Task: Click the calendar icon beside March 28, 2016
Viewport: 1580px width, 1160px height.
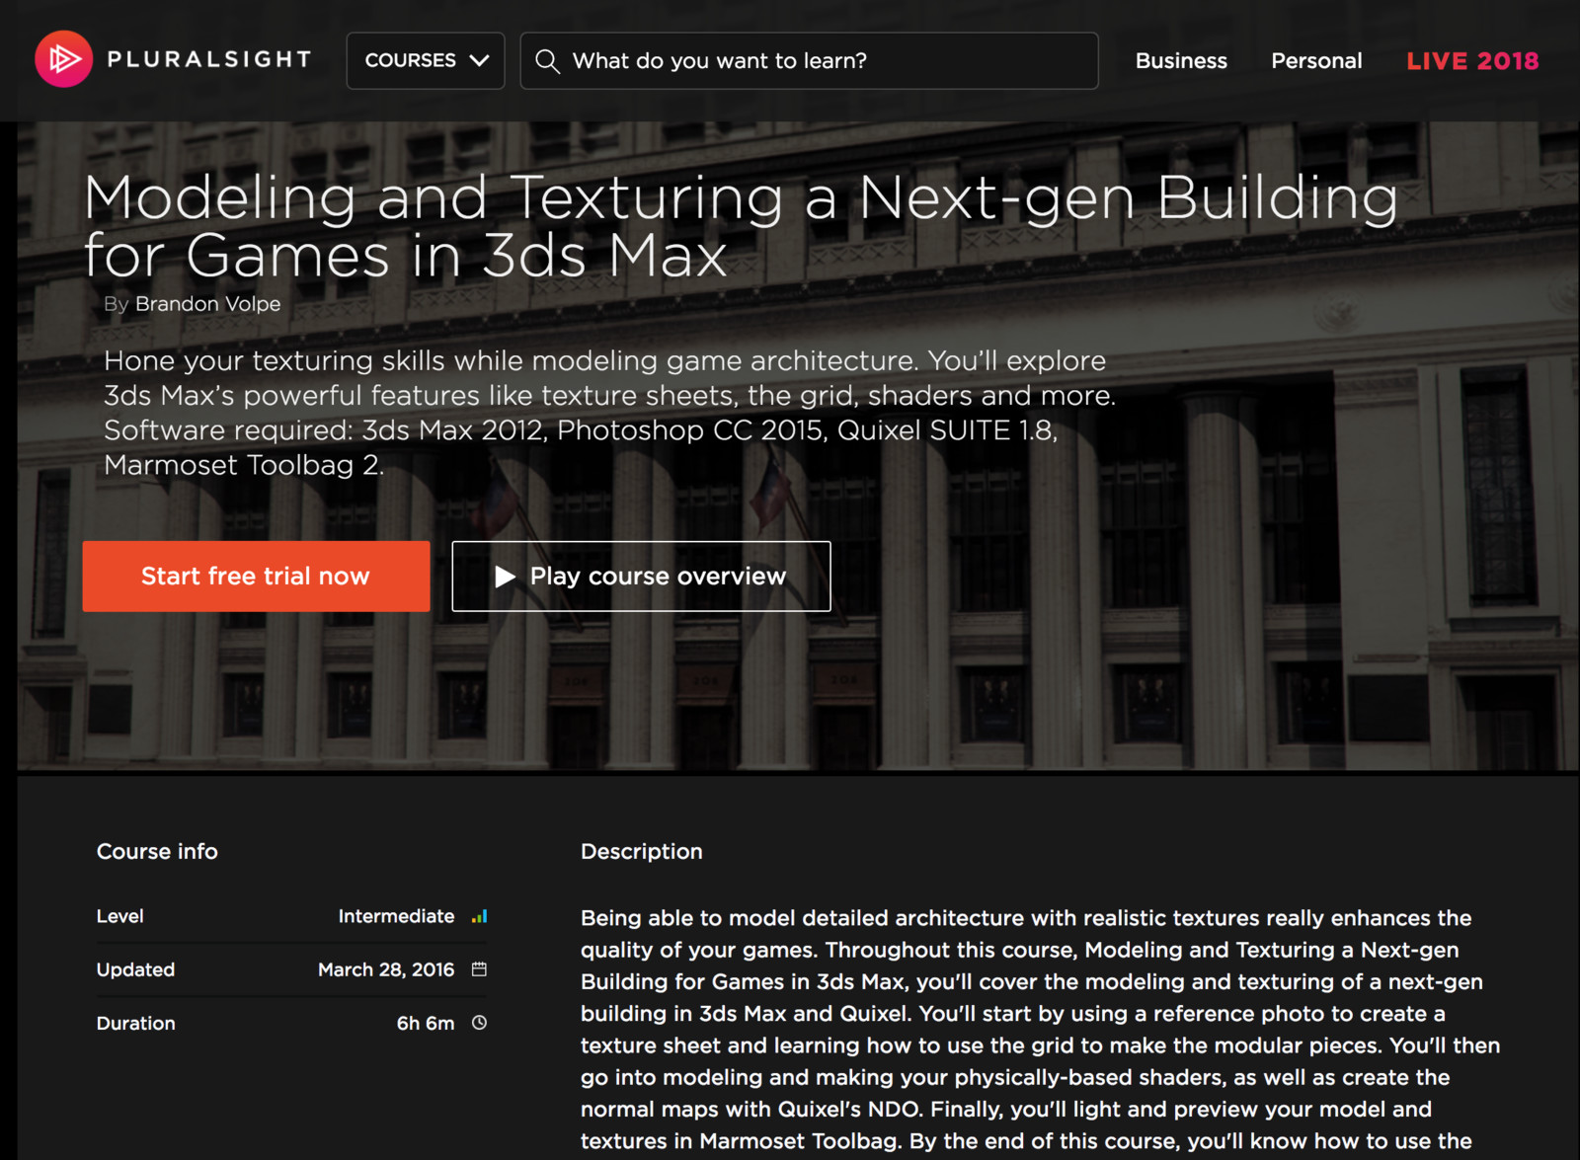Action: [479, 969]
